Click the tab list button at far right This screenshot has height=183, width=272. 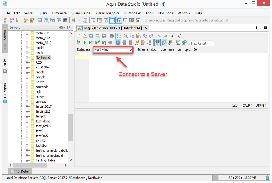click(265, 28)
